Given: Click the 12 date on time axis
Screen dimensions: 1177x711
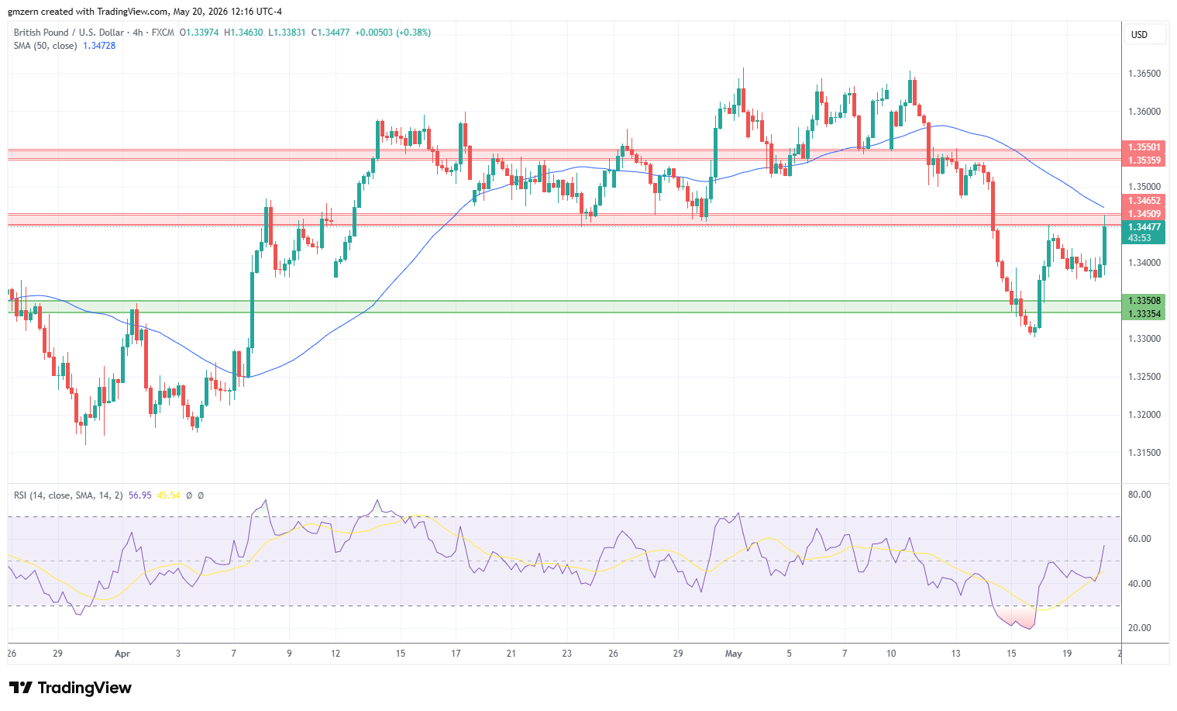Looking at the screenshot, I should tap(335, 654).
